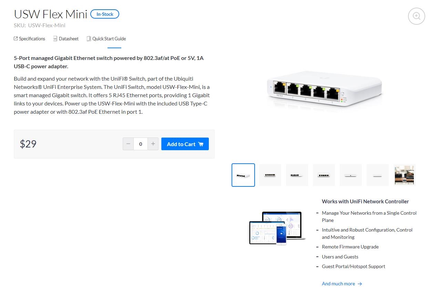Click the magnifier zoom icon
Screen dimensions: 439x296
pos(416,16)
